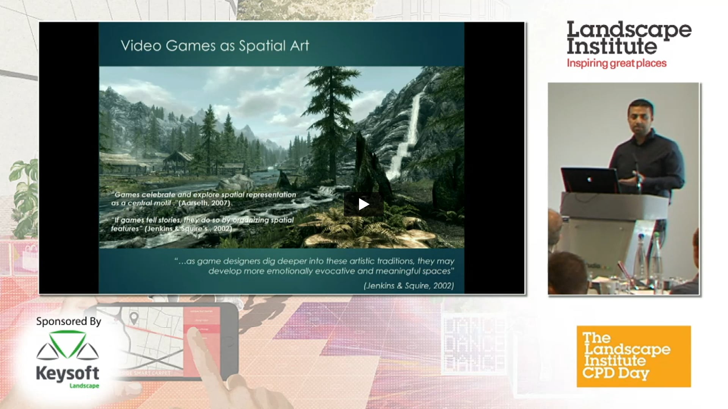Click the 'If games tell stories' quote
Viewport: 728px width, 409px height.
202,224
